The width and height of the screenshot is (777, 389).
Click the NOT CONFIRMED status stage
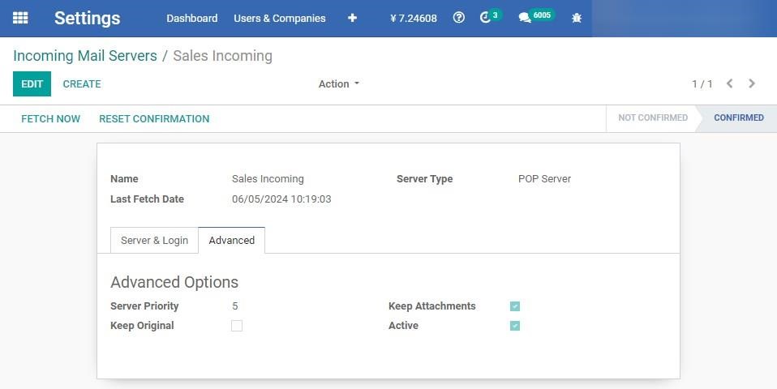coord(653,118)
